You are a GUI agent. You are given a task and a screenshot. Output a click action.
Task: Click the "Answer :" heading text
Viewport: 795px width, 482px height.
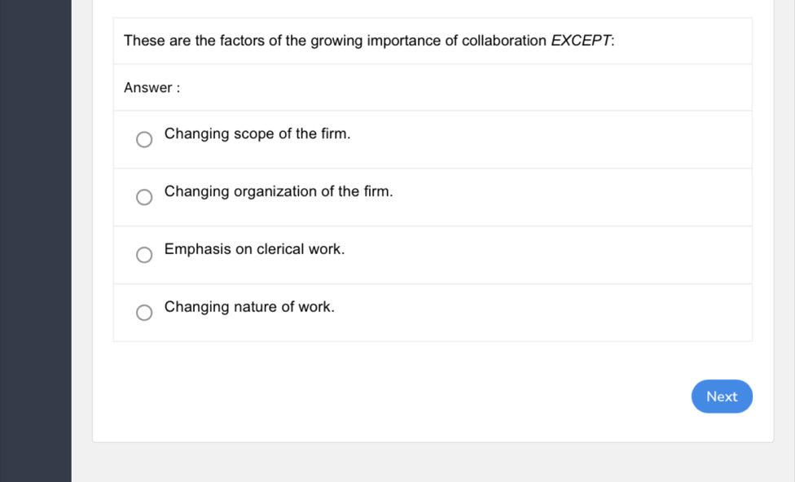152,88
